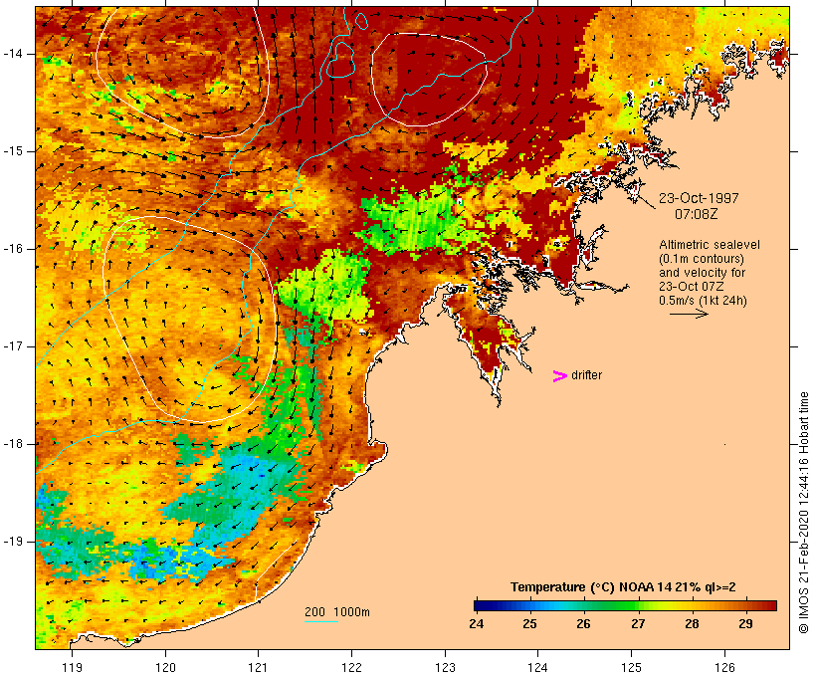
Task: Click latitude axis label '-17'
Action: pos(13,346)
